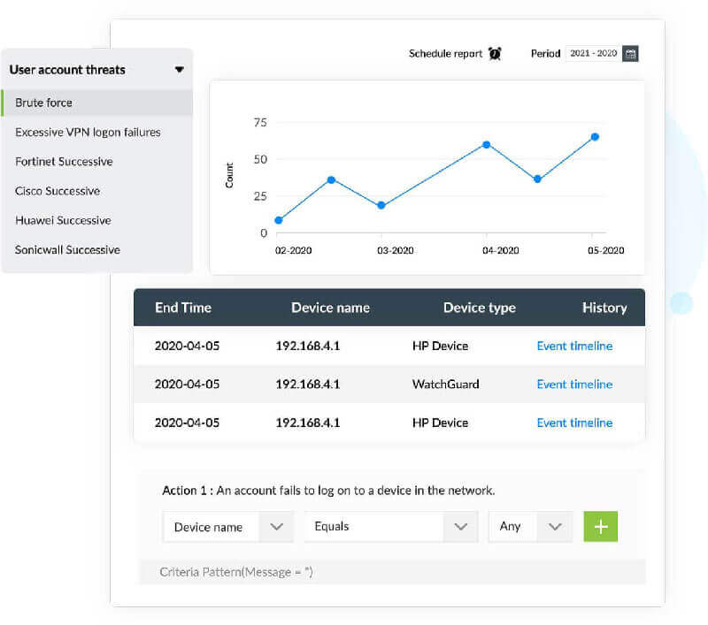
Task: Open the Period calendar picker icon
Action: point(630,54)
